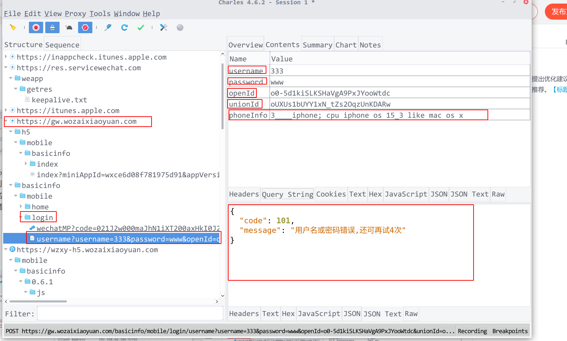Collapse the login folder
567x341 pixels.
(21, 217)
